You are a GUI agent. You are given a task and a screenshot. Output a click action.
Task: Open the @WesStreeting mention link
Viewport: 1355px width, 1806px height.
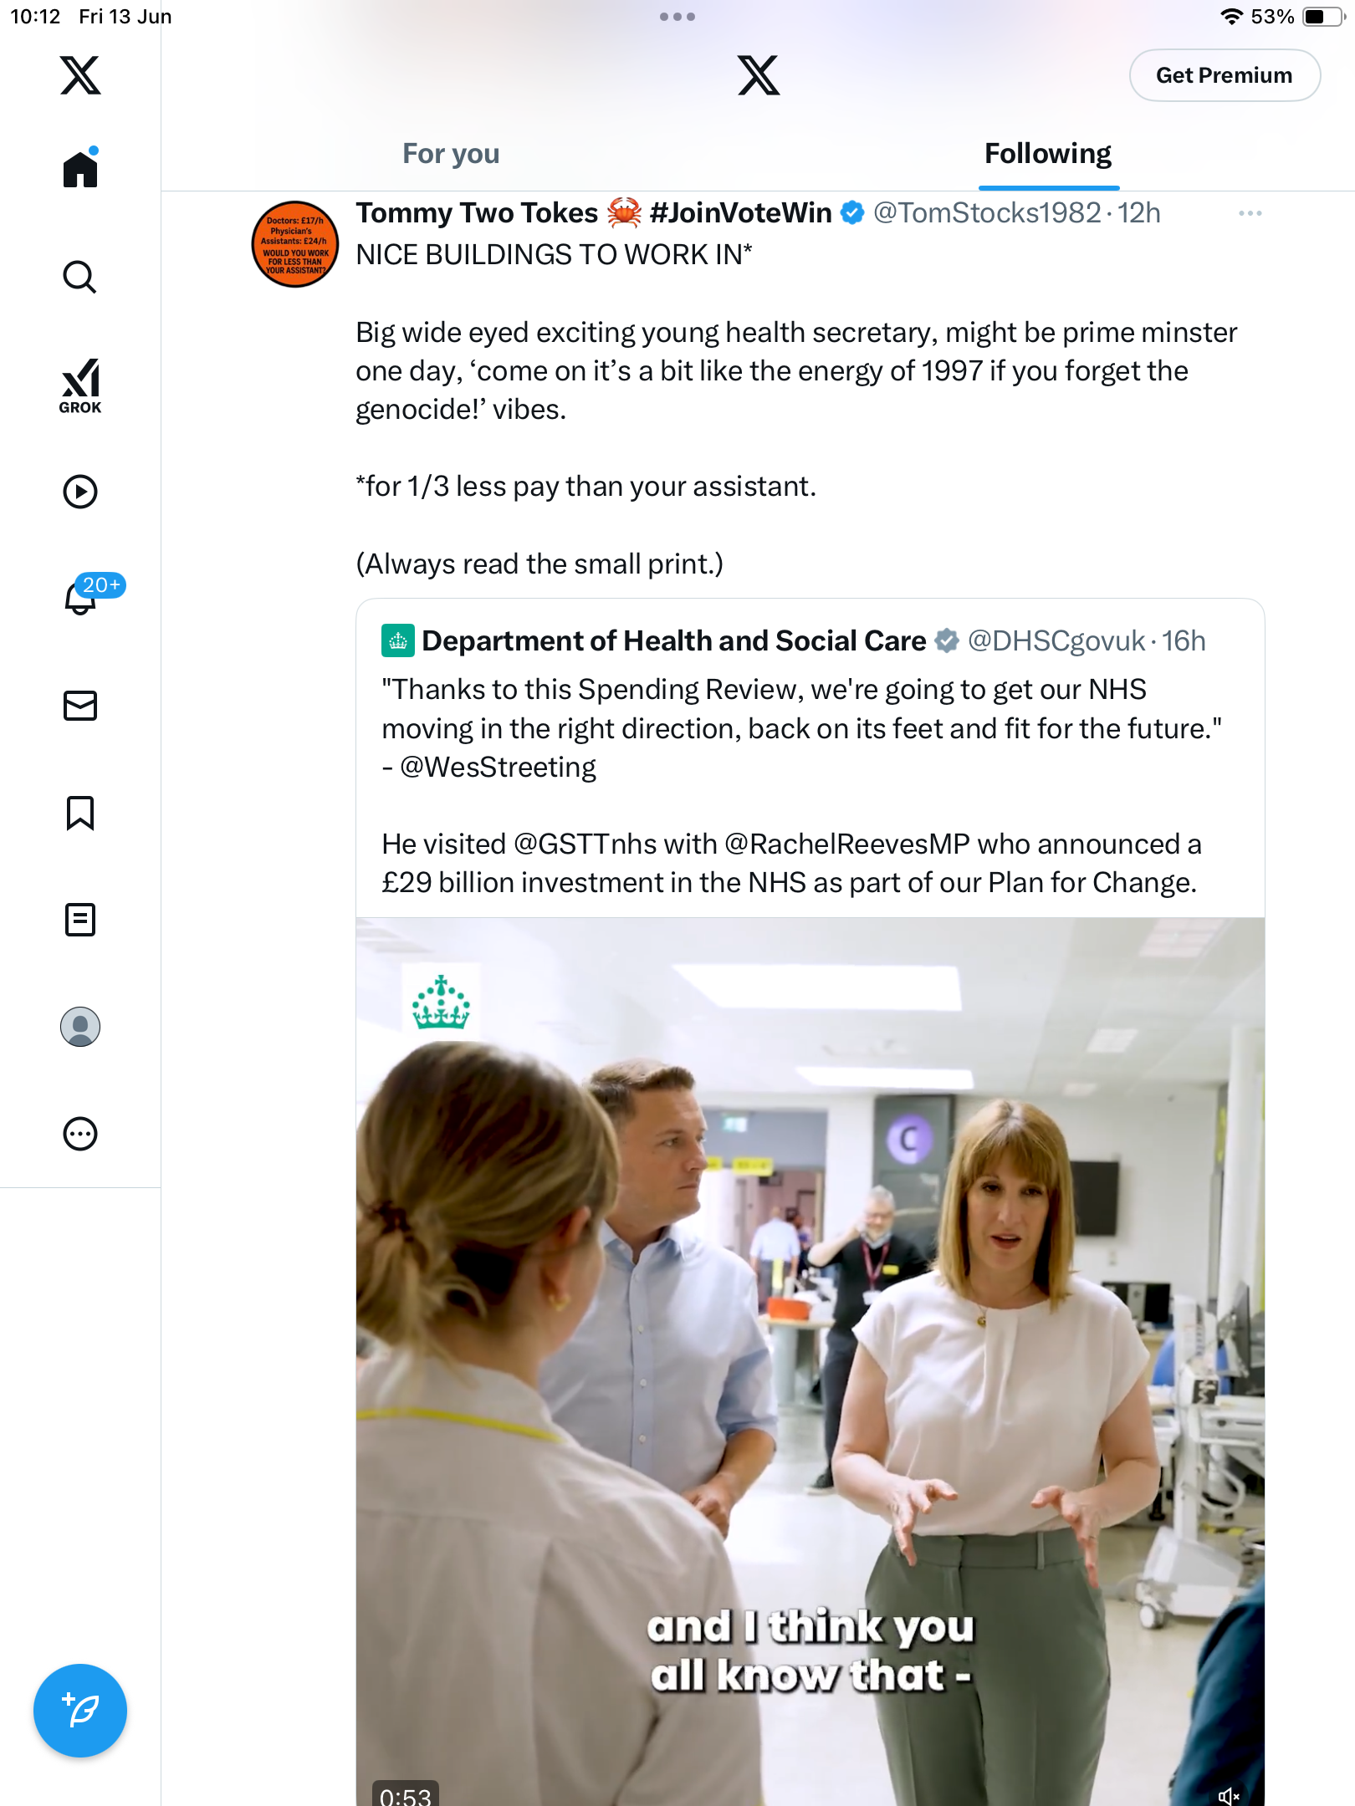[x=499, y=767]
